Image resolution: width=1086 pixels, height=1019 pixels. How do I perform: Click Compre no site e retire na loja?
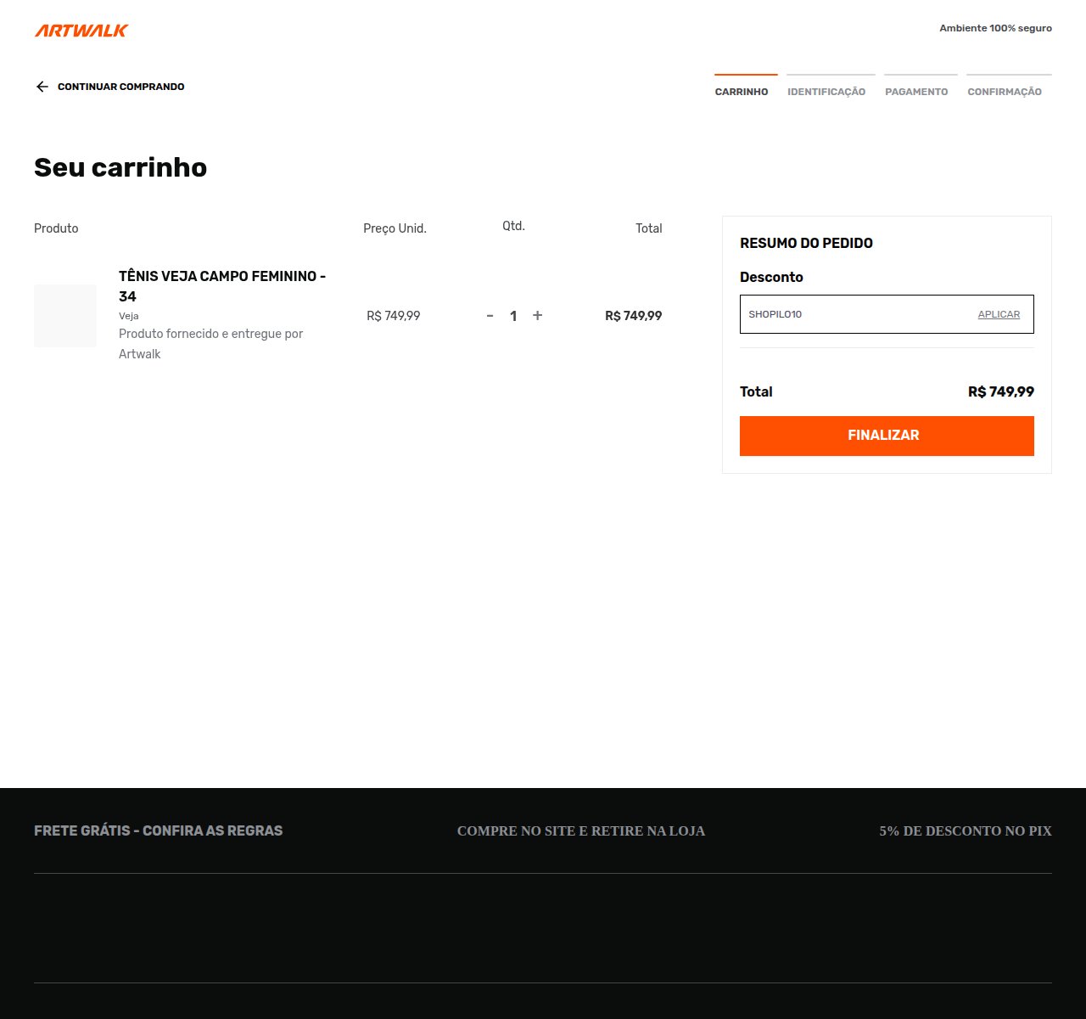coord(581,831)
